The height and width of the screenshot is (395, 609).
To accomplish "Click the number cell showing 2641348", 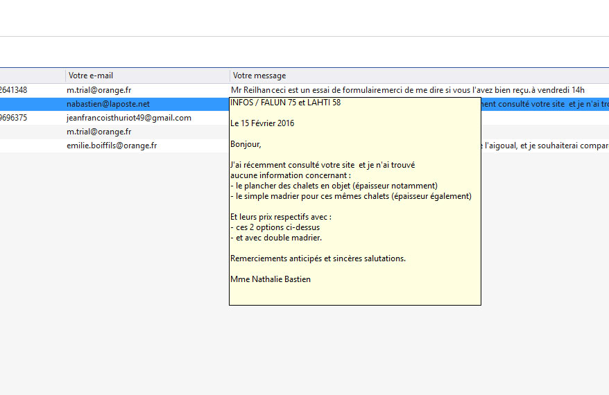I will 14,90.
